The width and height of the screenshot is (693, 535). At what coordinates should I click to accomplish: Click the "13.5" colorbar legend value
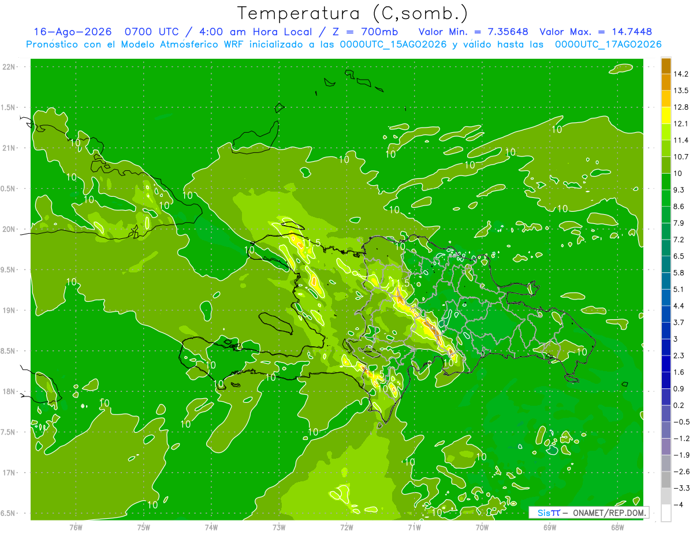tap(681, 91)
